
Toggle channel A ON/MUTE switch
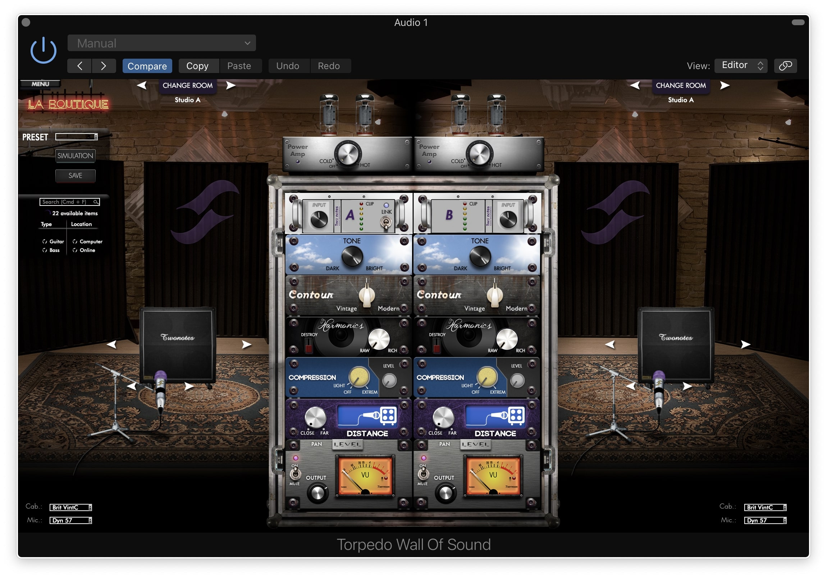(x=295, y=473)
